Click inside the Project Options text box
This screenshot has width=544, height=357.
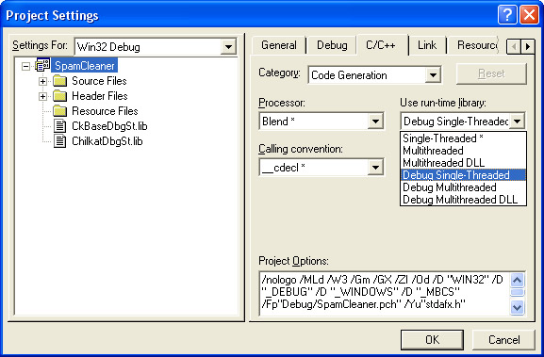[385, 293]
